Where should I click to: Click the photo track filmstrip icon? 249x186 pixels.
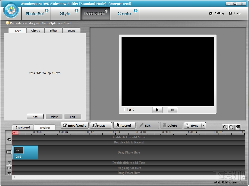(9, 152)
